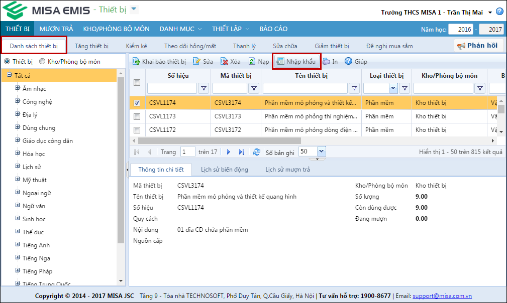
Task: Open the THIẾT LẬP menu
Action: coord(231,29)
